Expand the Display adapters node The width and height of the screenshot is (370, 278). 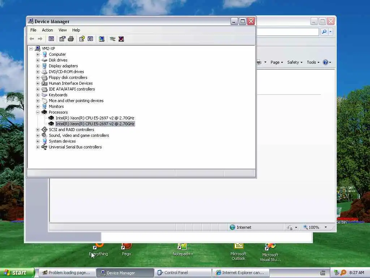point(38,66)
